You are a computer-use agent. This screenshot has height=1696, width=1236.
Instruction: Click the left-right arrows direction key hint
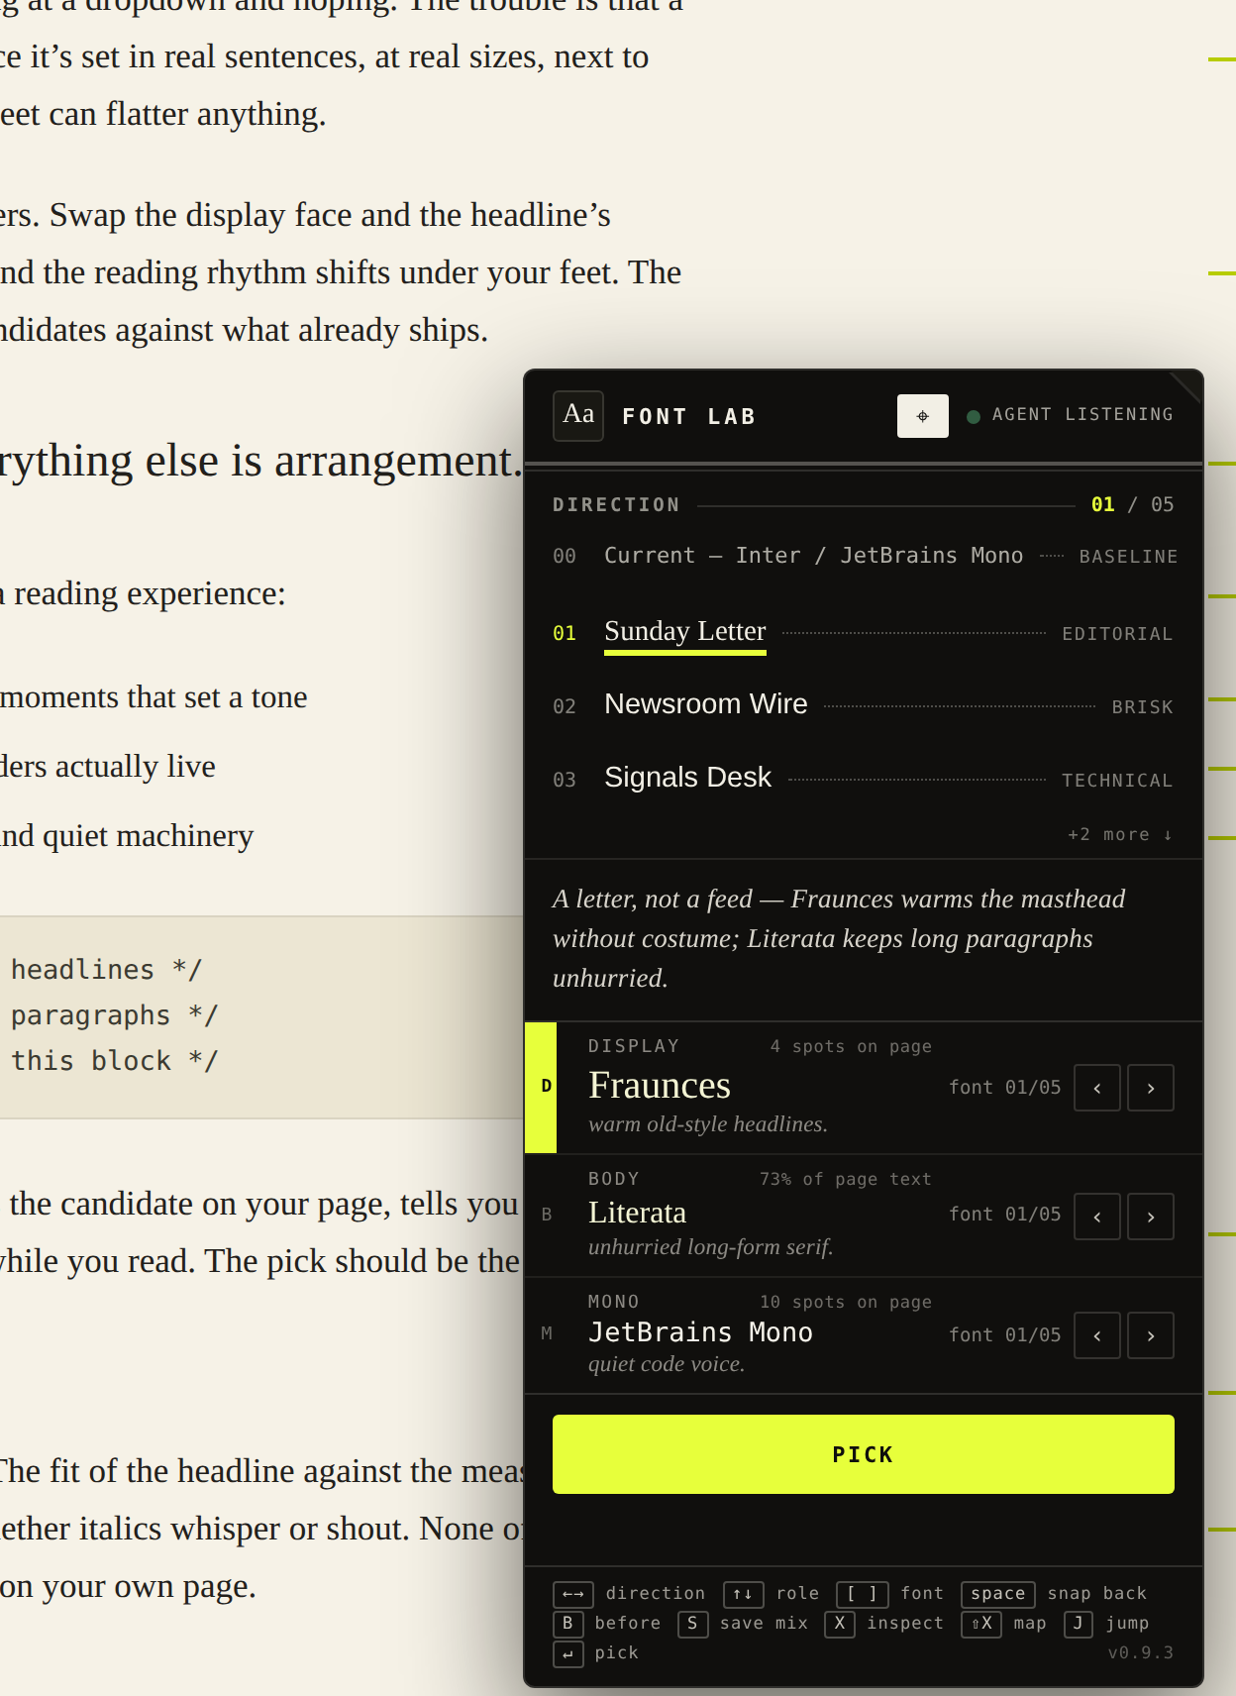click(573, 1594)
